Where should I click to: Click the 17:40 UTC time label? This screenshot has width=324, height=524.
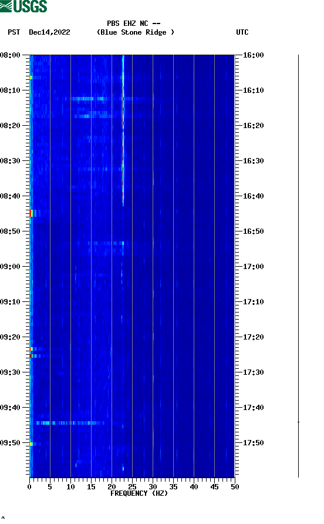253,408
